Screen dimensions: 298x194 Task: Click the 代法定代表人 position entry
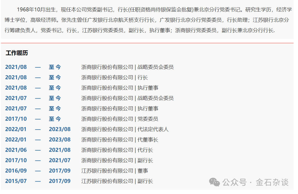(153, 129)
